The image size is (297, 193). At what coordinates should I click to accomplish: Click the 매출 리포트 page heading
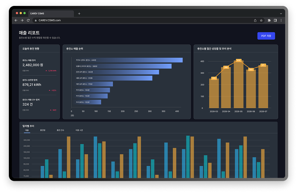pyautogui.click(x=29, y=33)
